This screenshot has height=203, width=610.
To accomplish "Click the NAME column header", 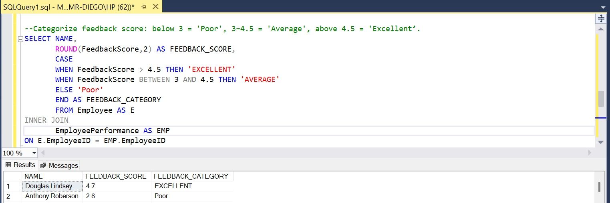I will click(52, 176).
